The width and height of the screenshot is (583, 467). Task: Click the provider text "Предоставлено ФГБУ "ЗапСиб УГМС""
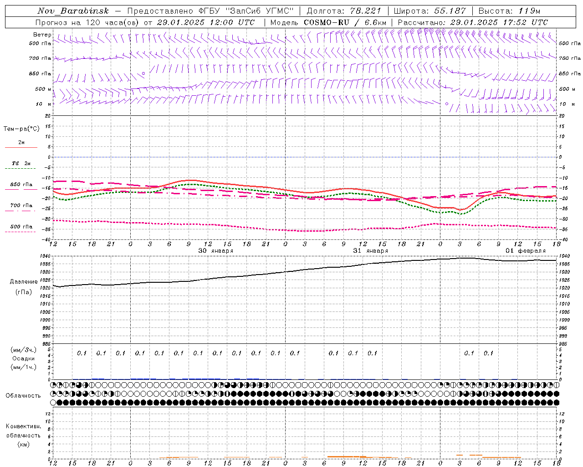click(x=211, y=11)
